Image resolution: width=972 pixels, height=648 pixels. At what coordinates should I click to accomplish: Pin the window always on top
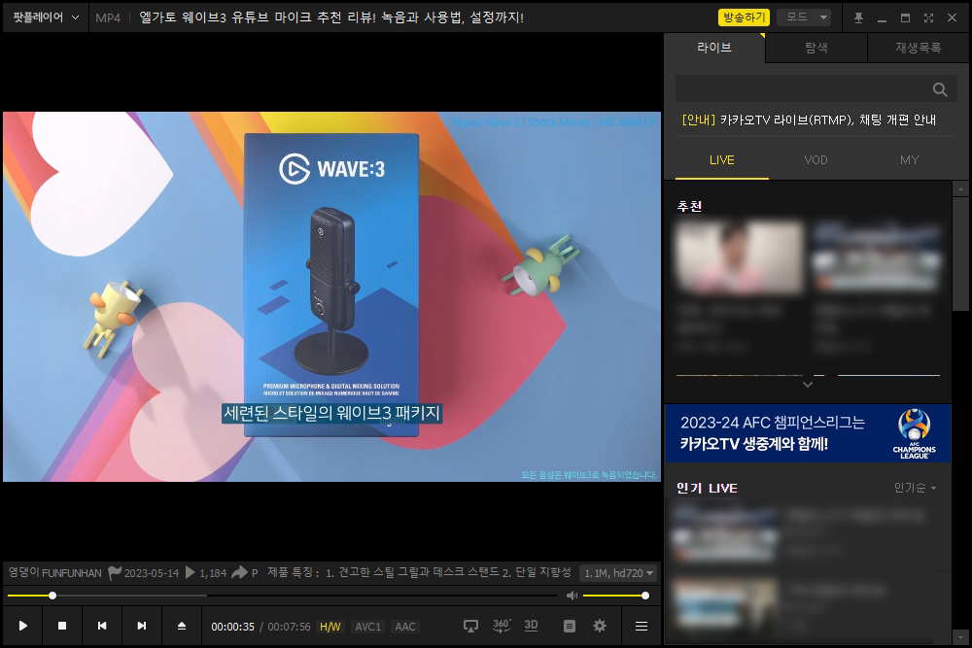pyautogui.click(x=858, y=17)
